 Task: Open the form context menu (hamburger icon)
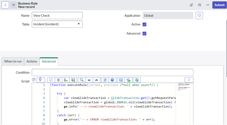[13, 5]
